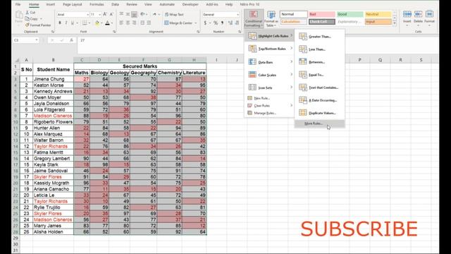This screenshot has height=254, width=451.
Task: Align text right
Action: point(134,23)
